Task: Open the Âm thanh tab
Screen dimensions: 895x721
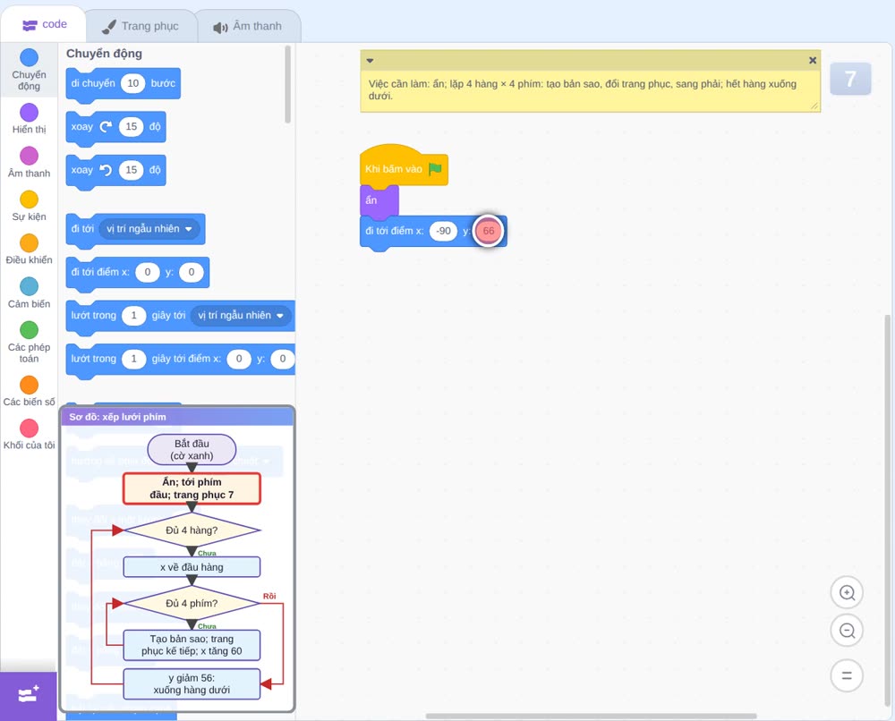Action: [248, 26]
